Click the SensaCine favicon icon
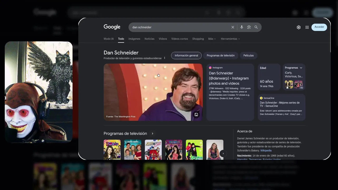 click(x=261, y=98)
